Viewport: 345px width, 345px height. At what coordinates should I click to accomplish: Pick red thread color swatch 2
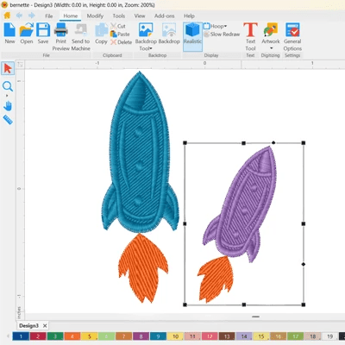38,336
